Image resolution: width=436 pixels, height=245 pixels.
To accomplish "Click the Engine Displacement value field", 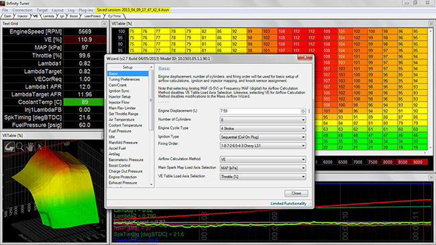I will click(x=260, y=111).
